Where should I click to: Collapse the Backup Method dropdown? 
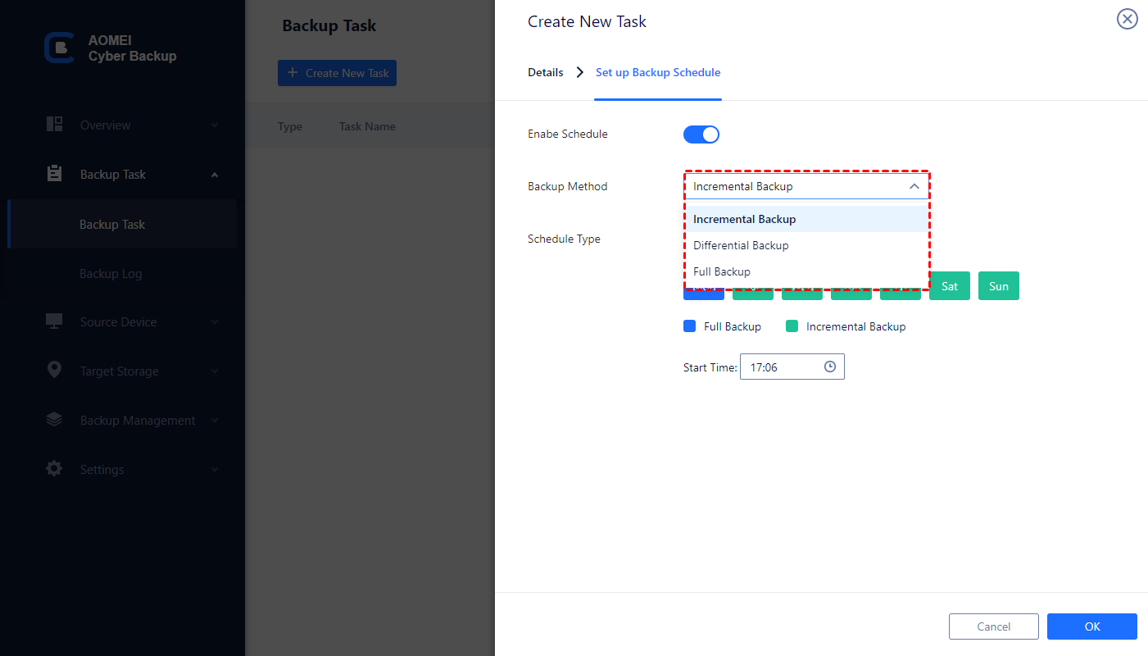914,187
